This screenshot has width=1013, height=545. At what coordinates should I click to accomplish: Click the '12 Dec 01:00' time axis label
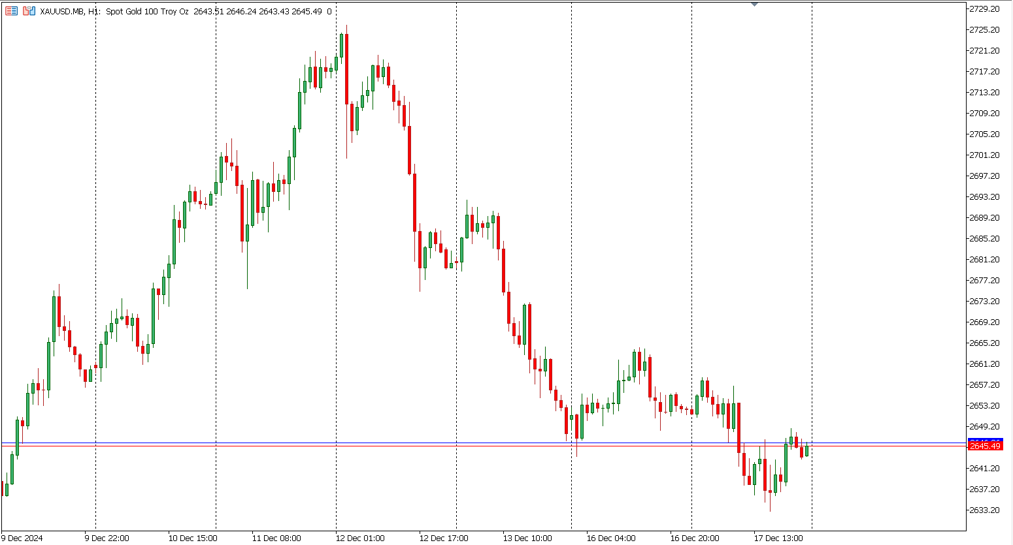[360, 538]
